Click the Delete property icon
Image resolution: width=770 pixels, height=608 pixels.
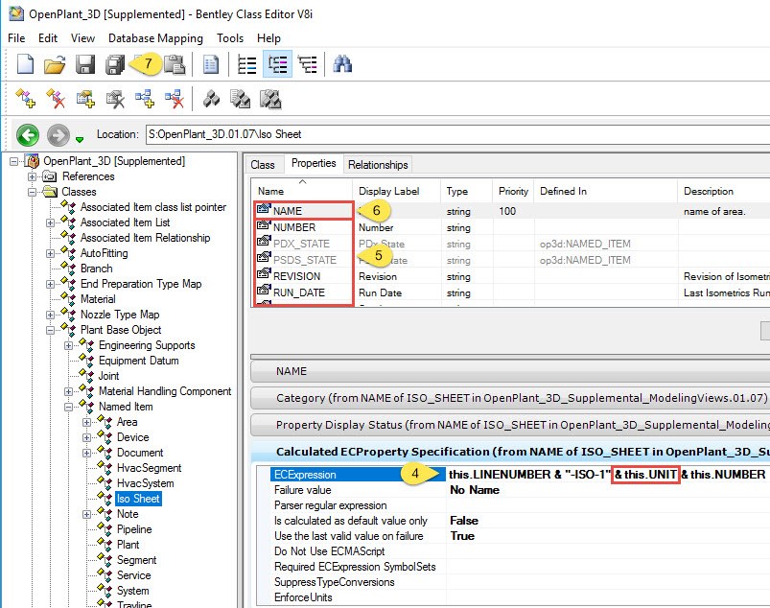pos(115,99)
